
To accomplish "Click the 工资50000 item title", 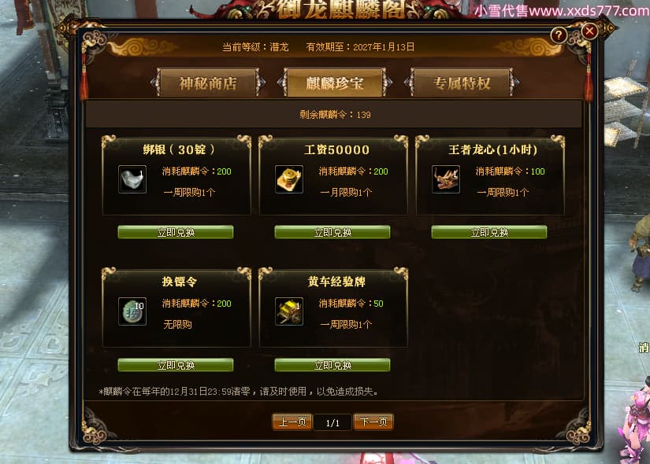I will tap(336, 149).
